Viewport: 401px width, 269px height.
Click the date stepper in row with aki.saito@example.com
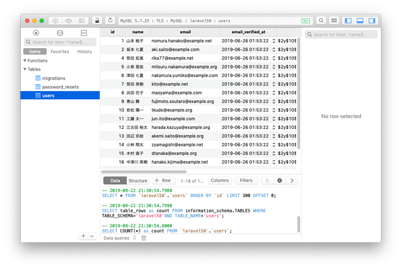point(274,50)
